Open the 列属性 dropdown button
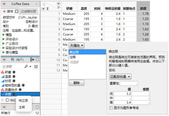Image resolution: width=169 pixels, height=116 pixels. 77,45
